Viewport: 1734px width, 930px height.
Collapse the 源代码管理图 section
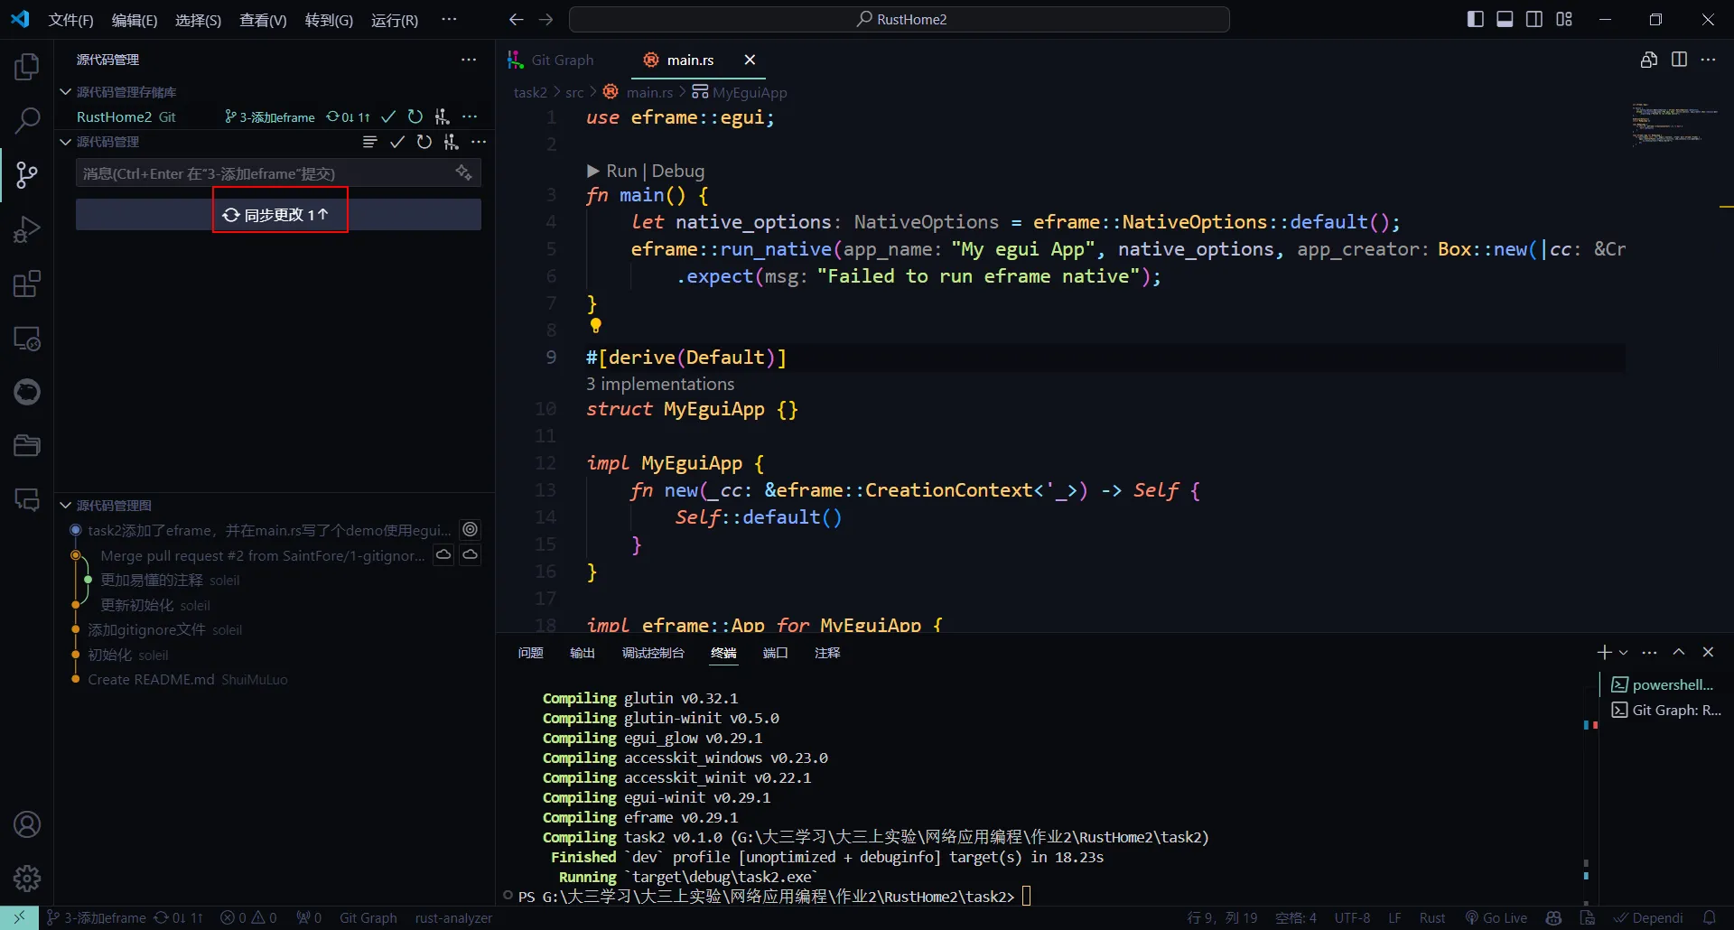(x=64, y=505)
